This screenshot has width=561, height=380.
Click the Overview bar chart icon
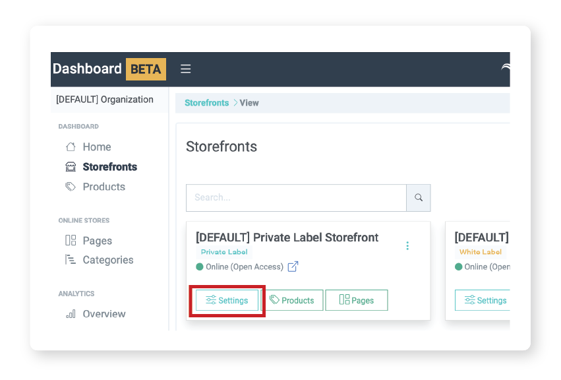click(x=71, y=314)
